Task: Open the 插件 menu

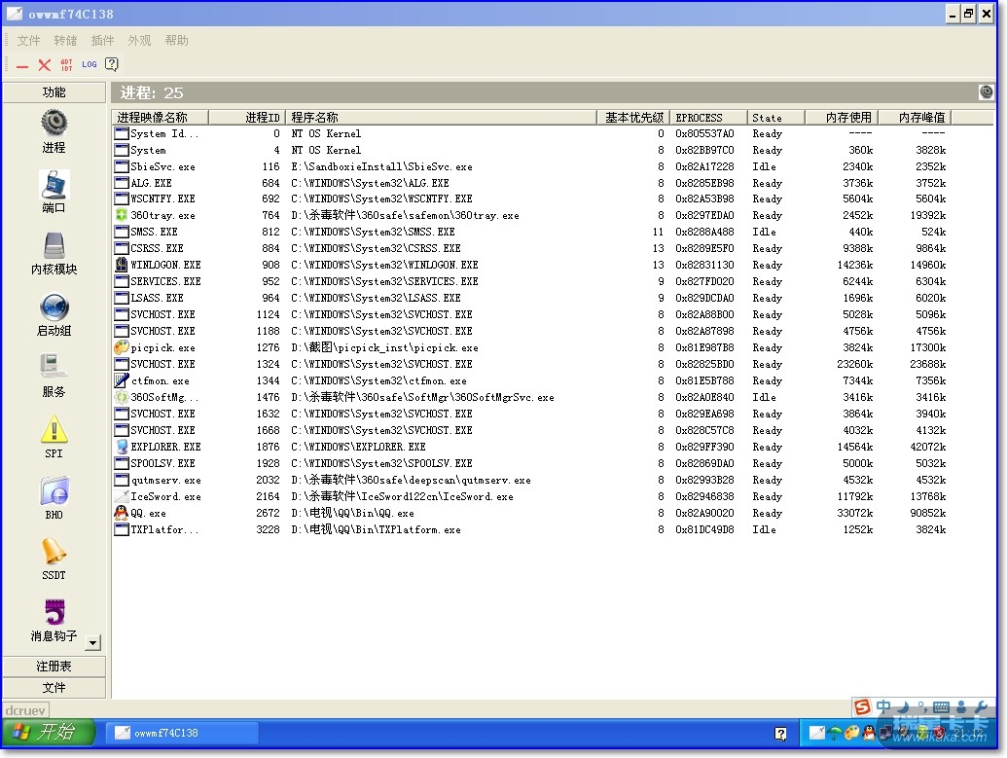Action: tap(102, 41)
